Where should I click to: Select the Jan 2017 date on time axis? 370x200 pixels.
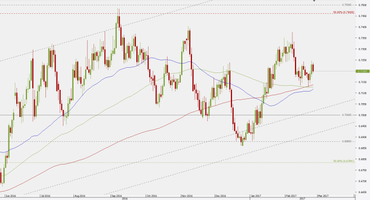[255, 196]
